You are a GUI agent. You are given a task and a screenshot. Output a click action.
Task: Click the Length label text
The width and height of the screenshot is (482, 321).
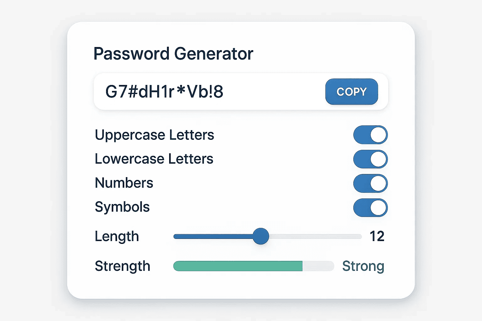117,236
